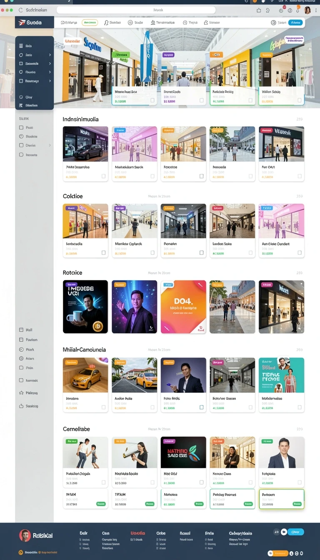Open the red Uoaolia heading in the footer
Image resolution: width=320 pixels, height=560 pixels.
coord(138,533)
